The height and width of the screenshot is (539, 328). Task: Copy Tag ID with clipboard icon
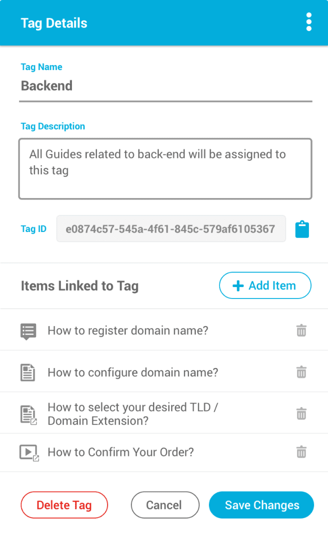pyautogui.click(x=302, y=229)
